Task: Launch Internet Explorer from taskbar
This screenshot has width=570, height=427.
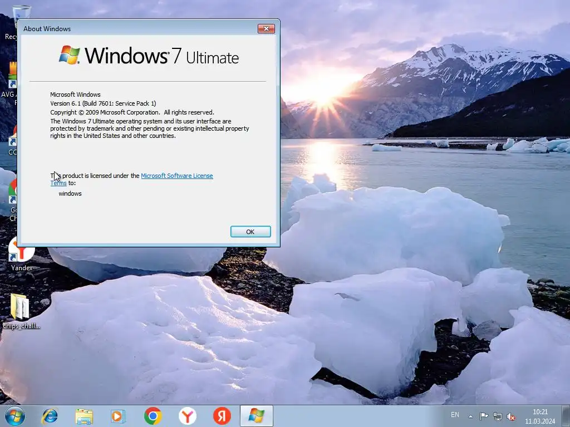Action: [x=50, y=416]
